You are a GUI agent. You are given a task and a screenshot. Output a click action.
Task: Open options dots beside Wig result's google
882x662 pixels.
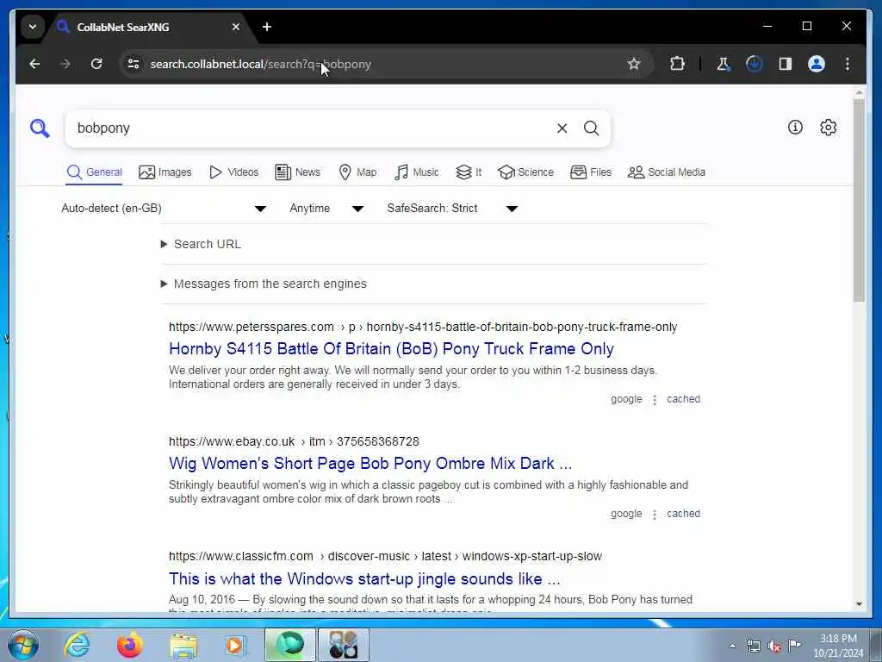tap(655, 515)
